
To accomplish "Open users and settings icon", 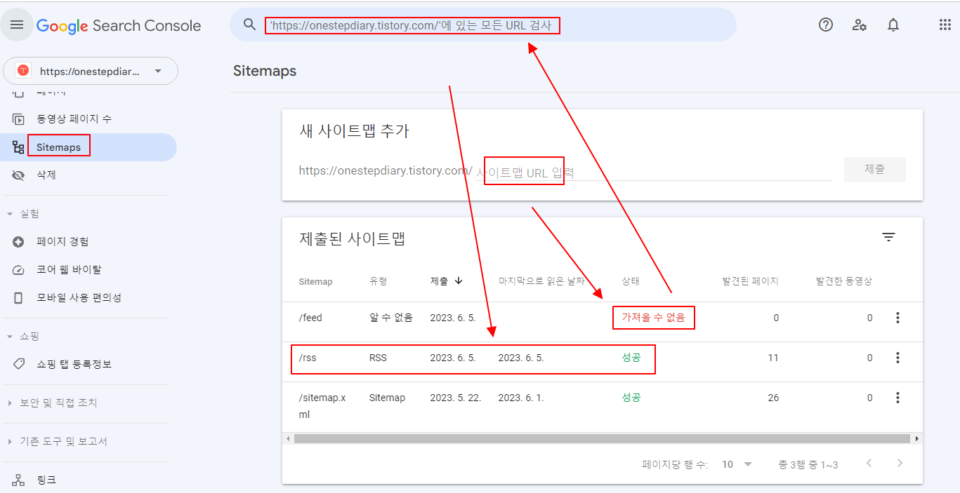I will coord(860,25).
